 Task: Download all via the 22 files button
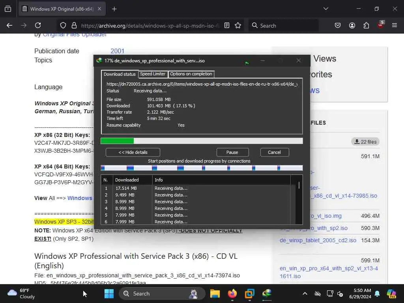[365, 142]
